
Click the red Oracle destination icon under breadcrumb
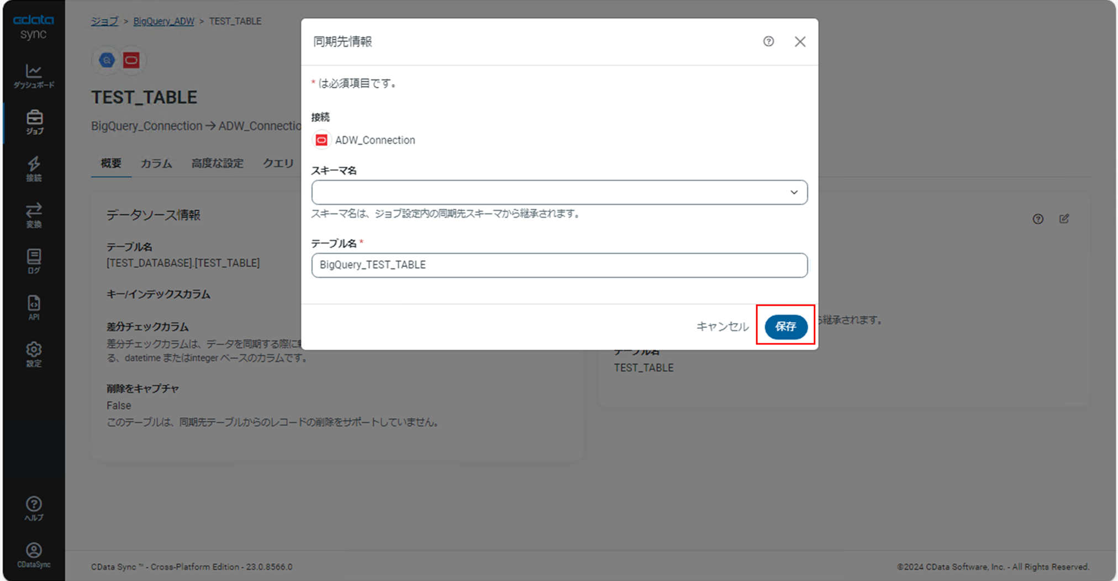tap(131, 60)
